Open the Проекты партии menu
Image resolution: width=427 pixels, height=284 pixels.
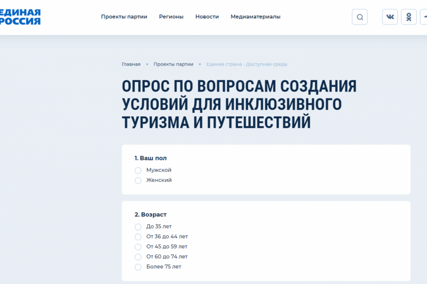(x=124, y=17)
